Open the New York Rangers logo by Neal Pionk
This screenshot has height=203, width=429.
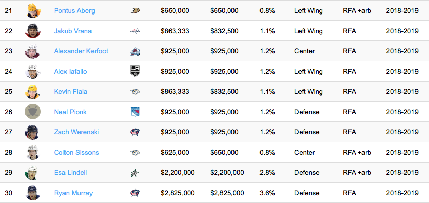(135, 112)
